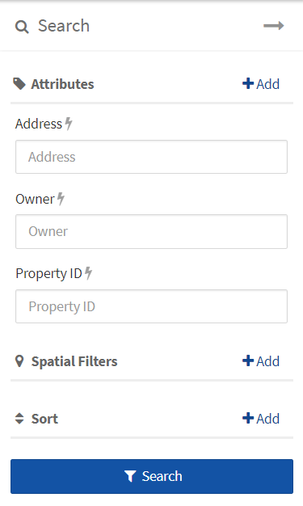Click the Attributes section heading
The image size is (303, 506).
[62, 84]
